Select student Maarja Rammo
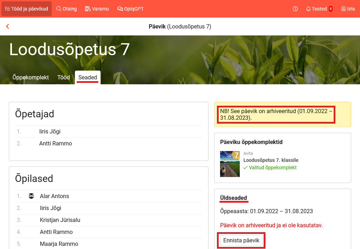 point(59,244)
